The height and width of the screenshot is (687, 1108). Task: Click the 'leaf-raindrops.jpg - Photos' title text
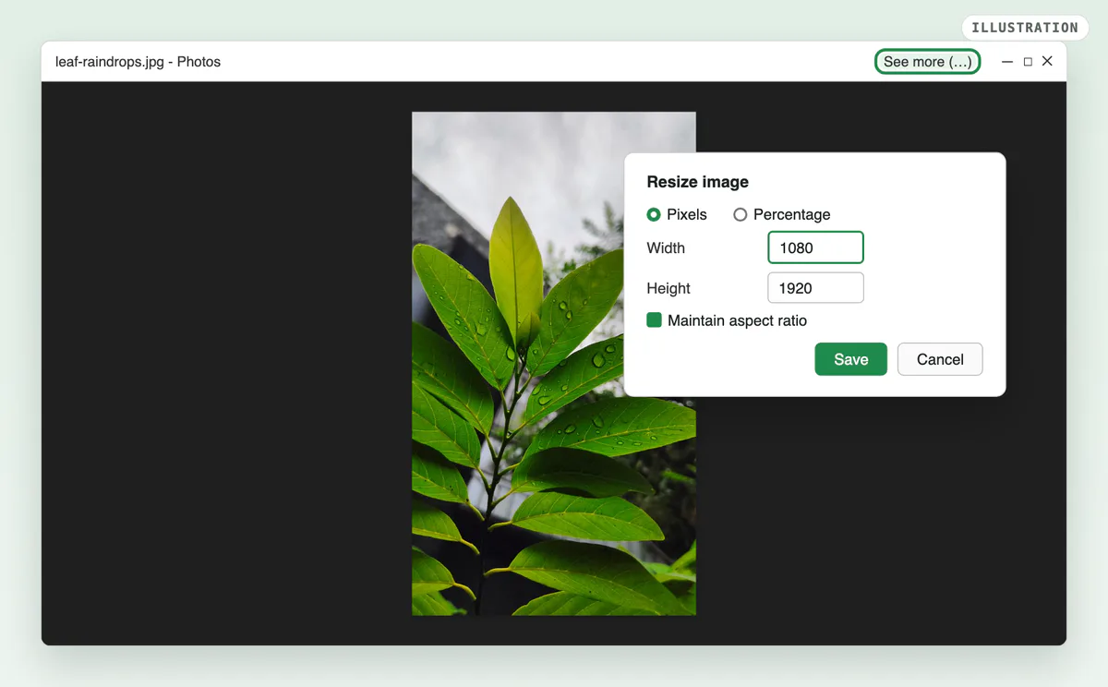click(138, 62)
